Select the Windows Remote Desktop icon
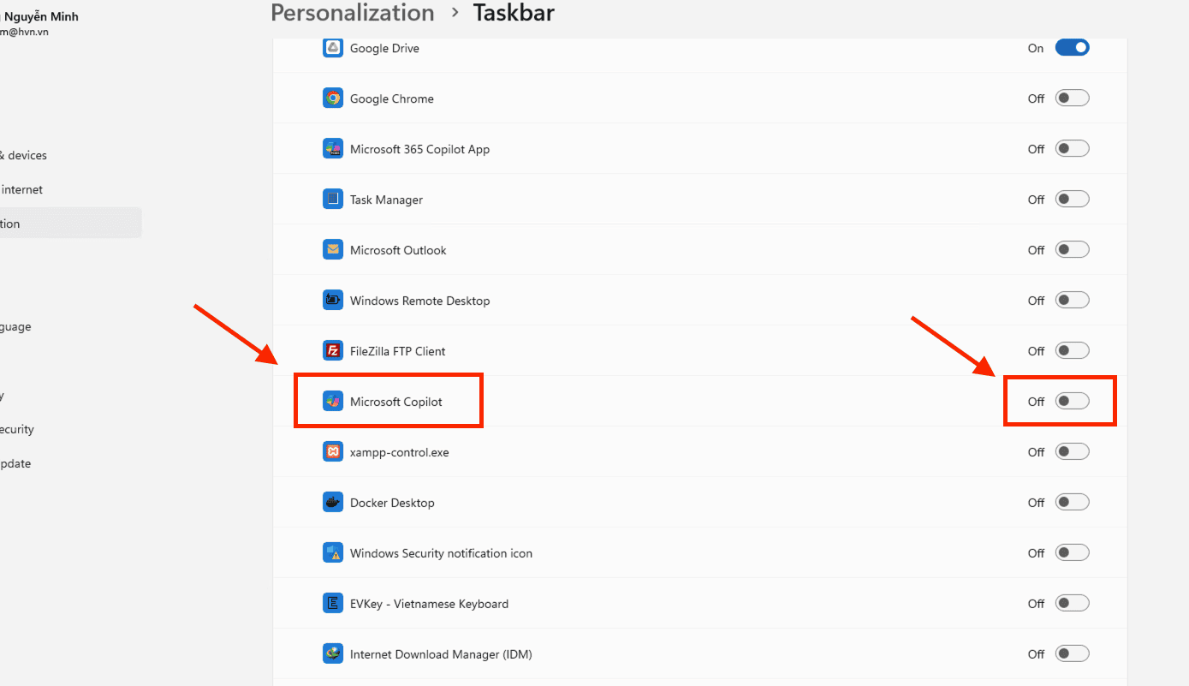The image size is (1189, 686). [x=332, y=300]
